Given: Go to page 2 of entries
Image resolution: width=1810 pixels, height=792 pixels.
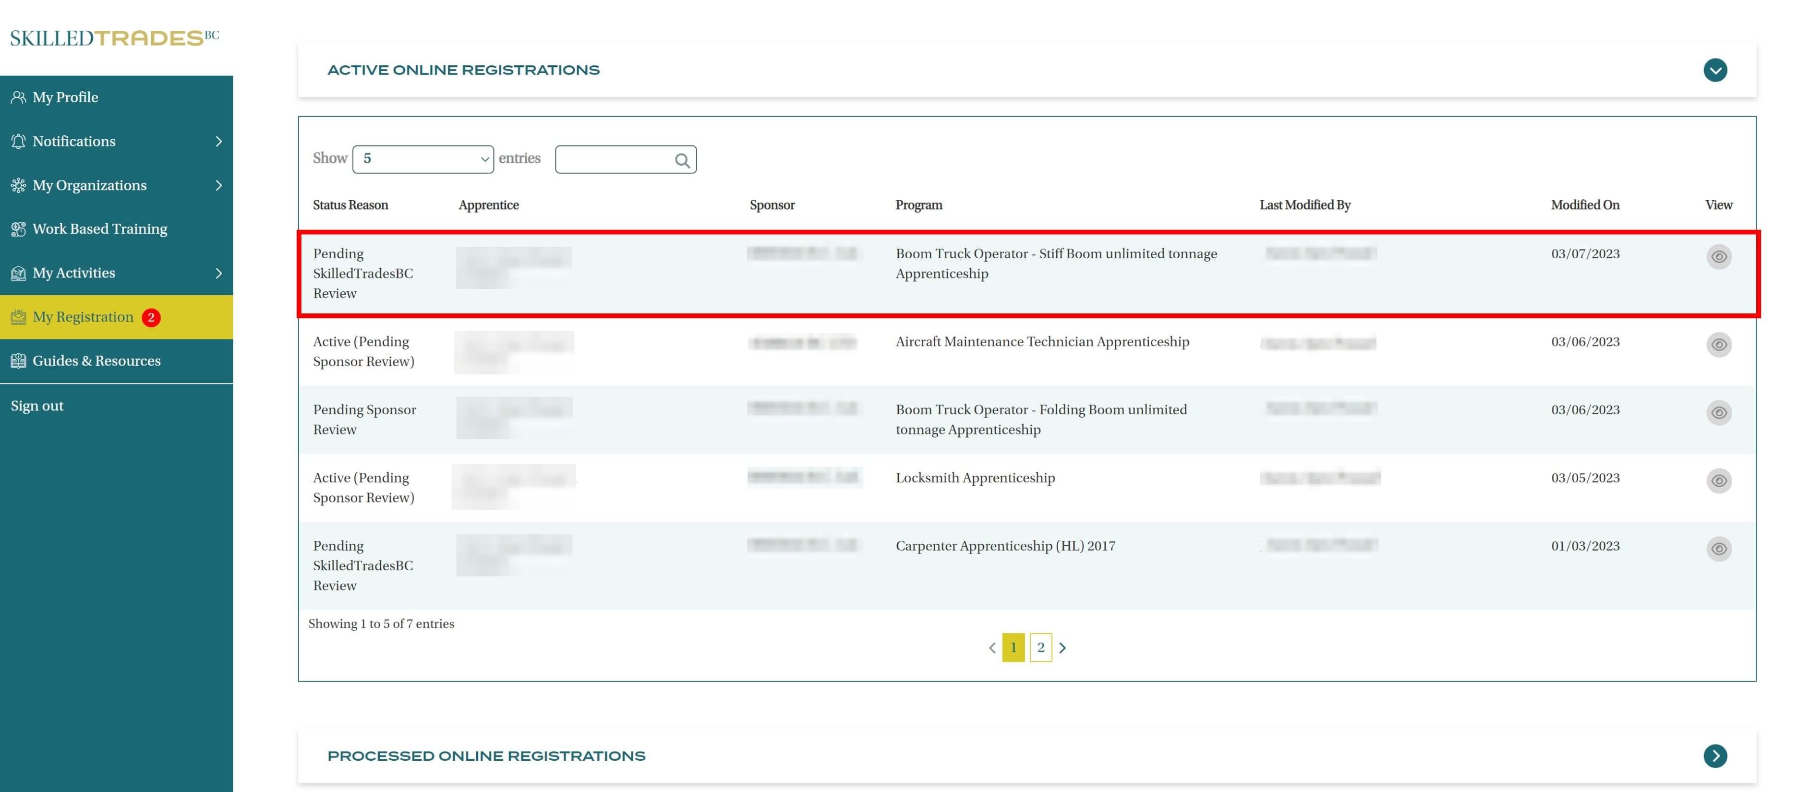Looking at the screenshot, I should click(1040, 648).
